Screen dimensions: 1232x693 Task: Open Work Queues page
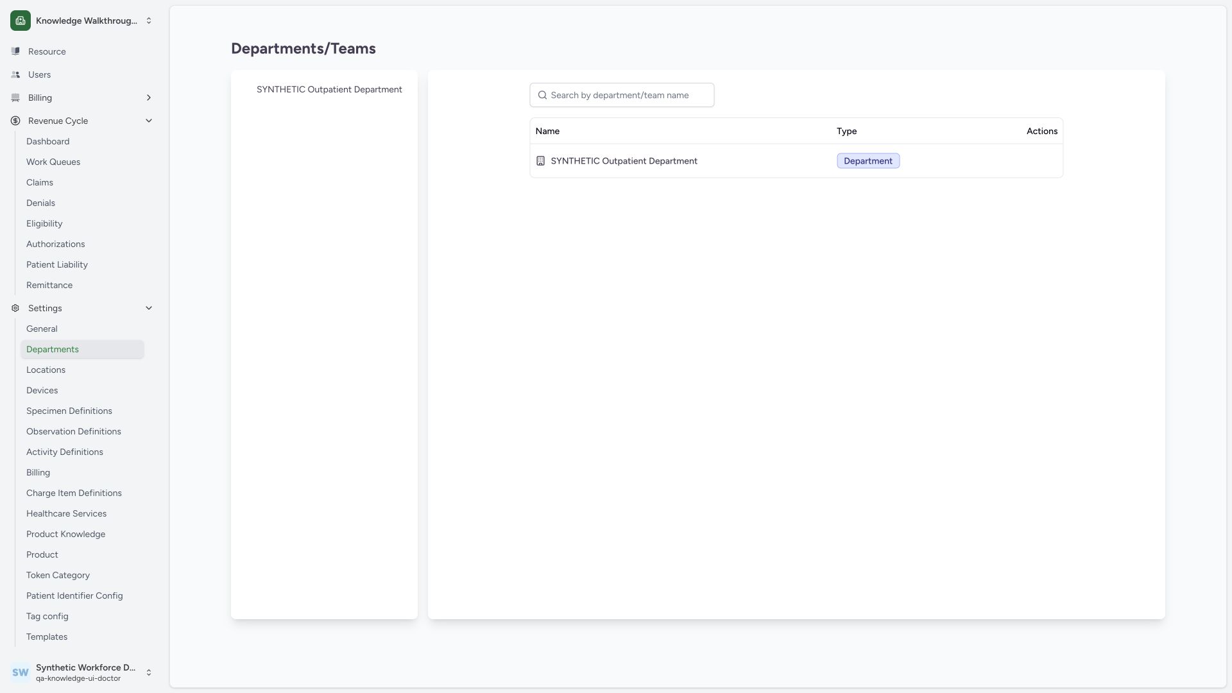[53, 162]
